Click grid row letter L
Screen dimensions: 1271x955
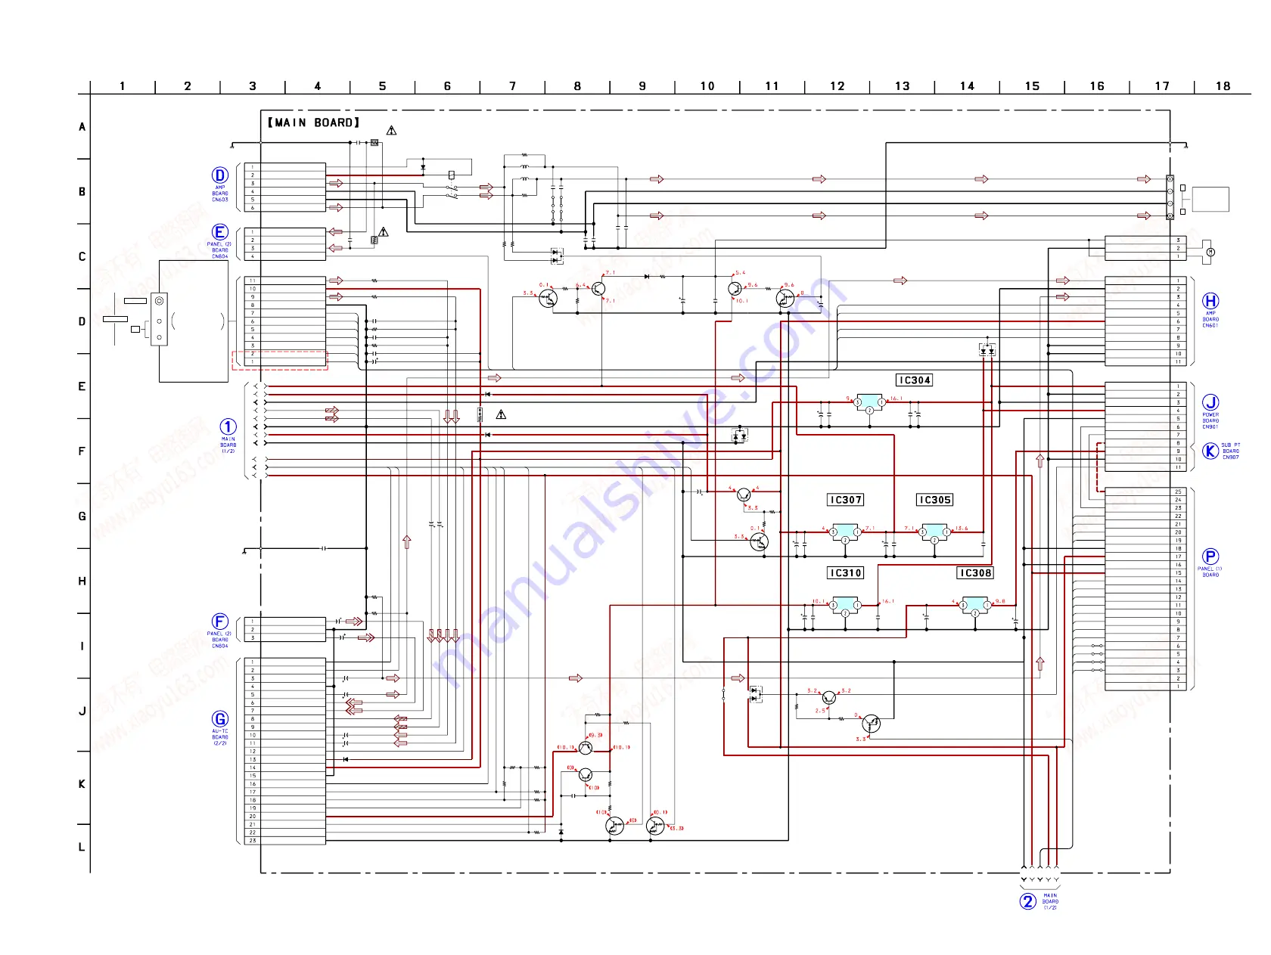tap(82, 848)
